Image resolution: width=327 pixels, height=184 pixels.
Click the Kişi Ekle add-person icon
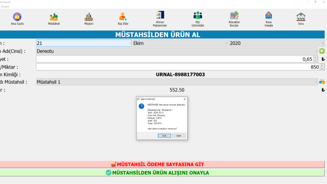[123, 17]
